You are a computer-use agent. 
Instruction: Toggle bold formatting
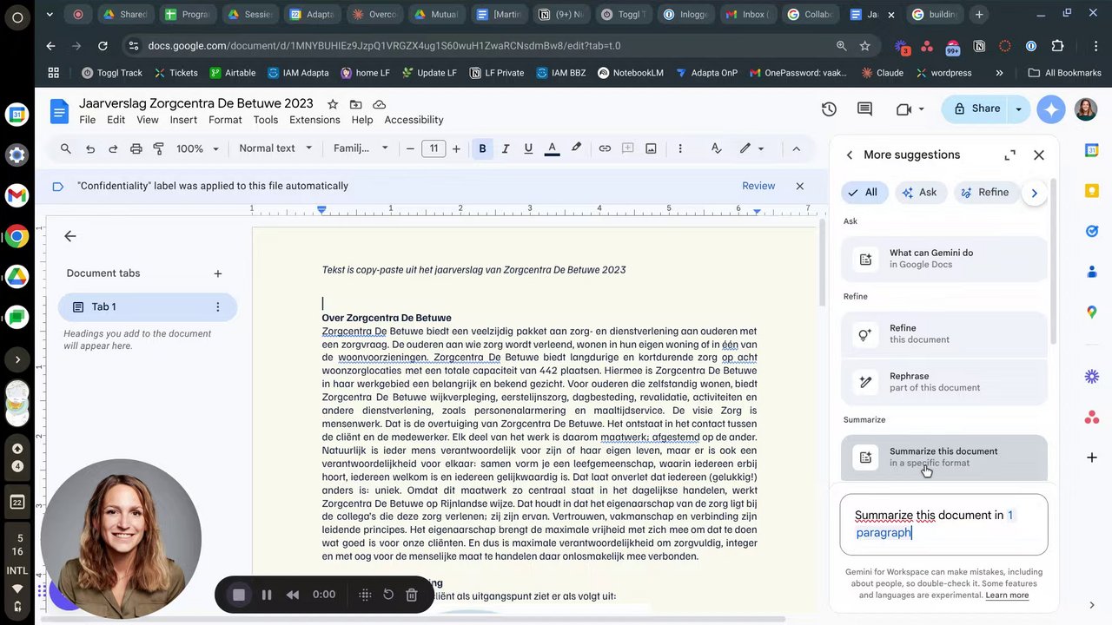coord(482,148)
